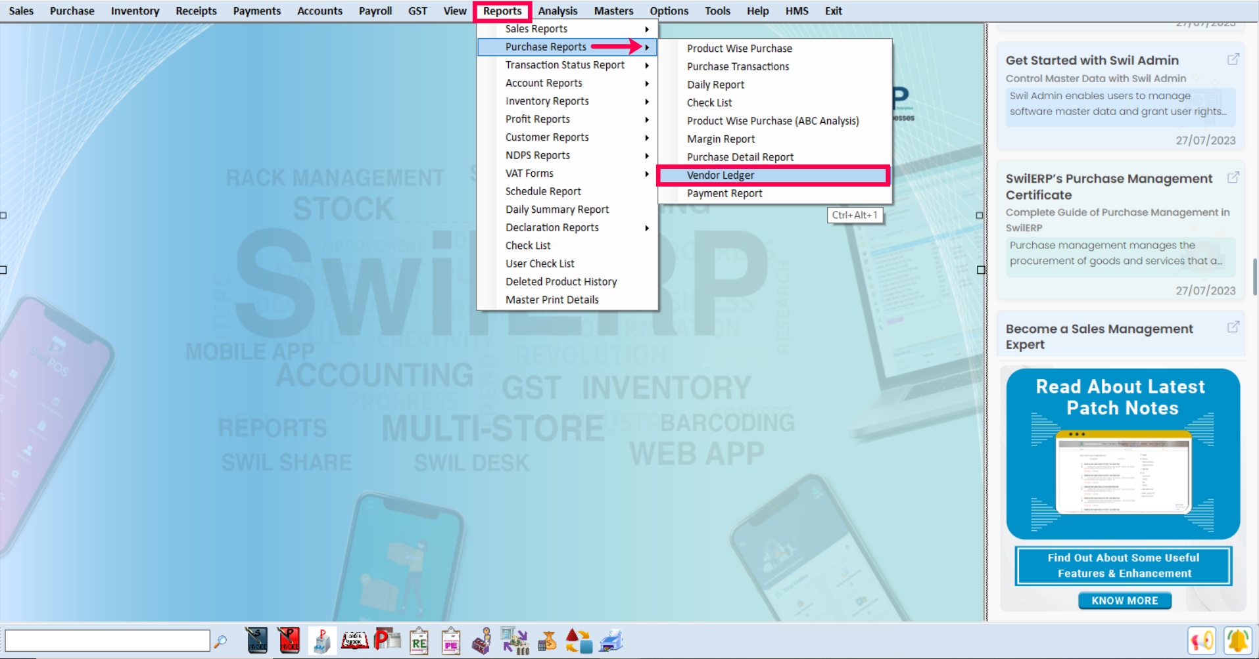Click the cashier cash register toolbar icon
This screenshot has width=1259, height=659.
click(482, 641)
